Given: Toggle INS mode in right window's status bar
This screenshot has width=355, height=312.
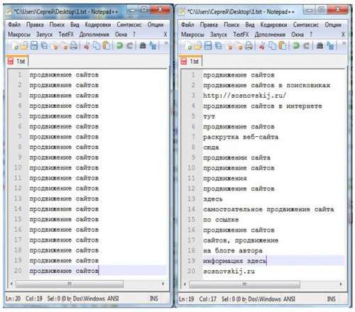Looking at the screenshot, I should click(331, 299).
